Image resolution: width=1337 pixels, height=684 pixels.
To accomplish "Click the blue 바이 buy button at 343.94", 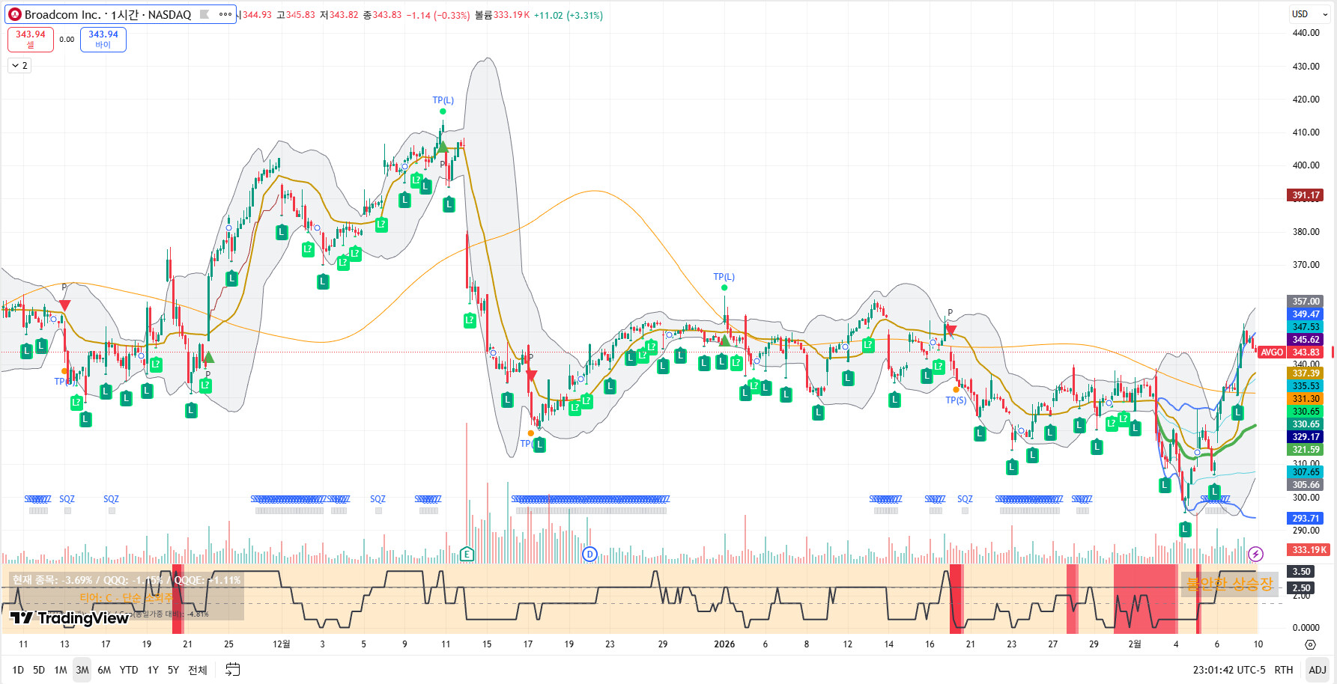I will coord(103,39).
